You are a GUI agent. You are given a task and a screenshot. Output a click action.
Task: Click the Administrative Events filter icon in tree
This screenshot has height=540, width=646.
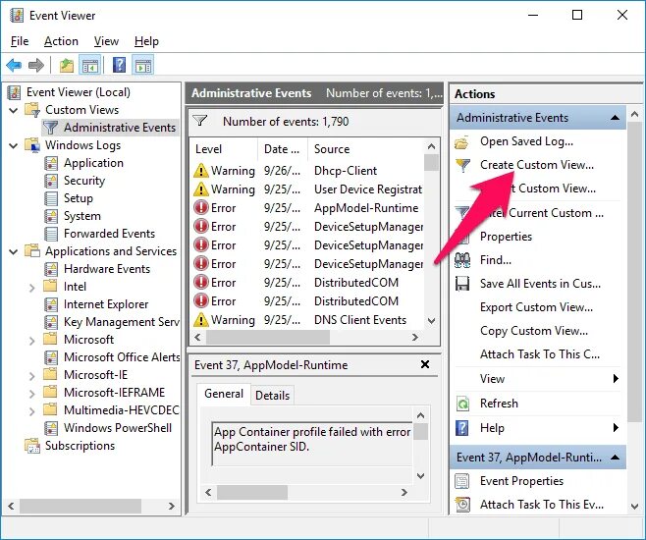50,128
